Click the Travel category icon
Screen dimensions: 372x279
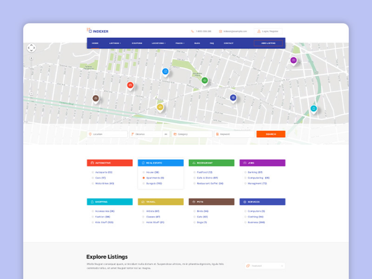143,202
